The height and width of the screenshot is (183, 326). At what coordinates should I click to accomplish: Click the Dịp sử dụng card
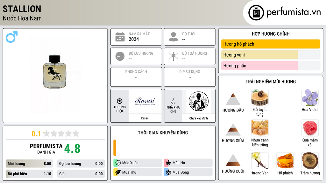point(190,77)
